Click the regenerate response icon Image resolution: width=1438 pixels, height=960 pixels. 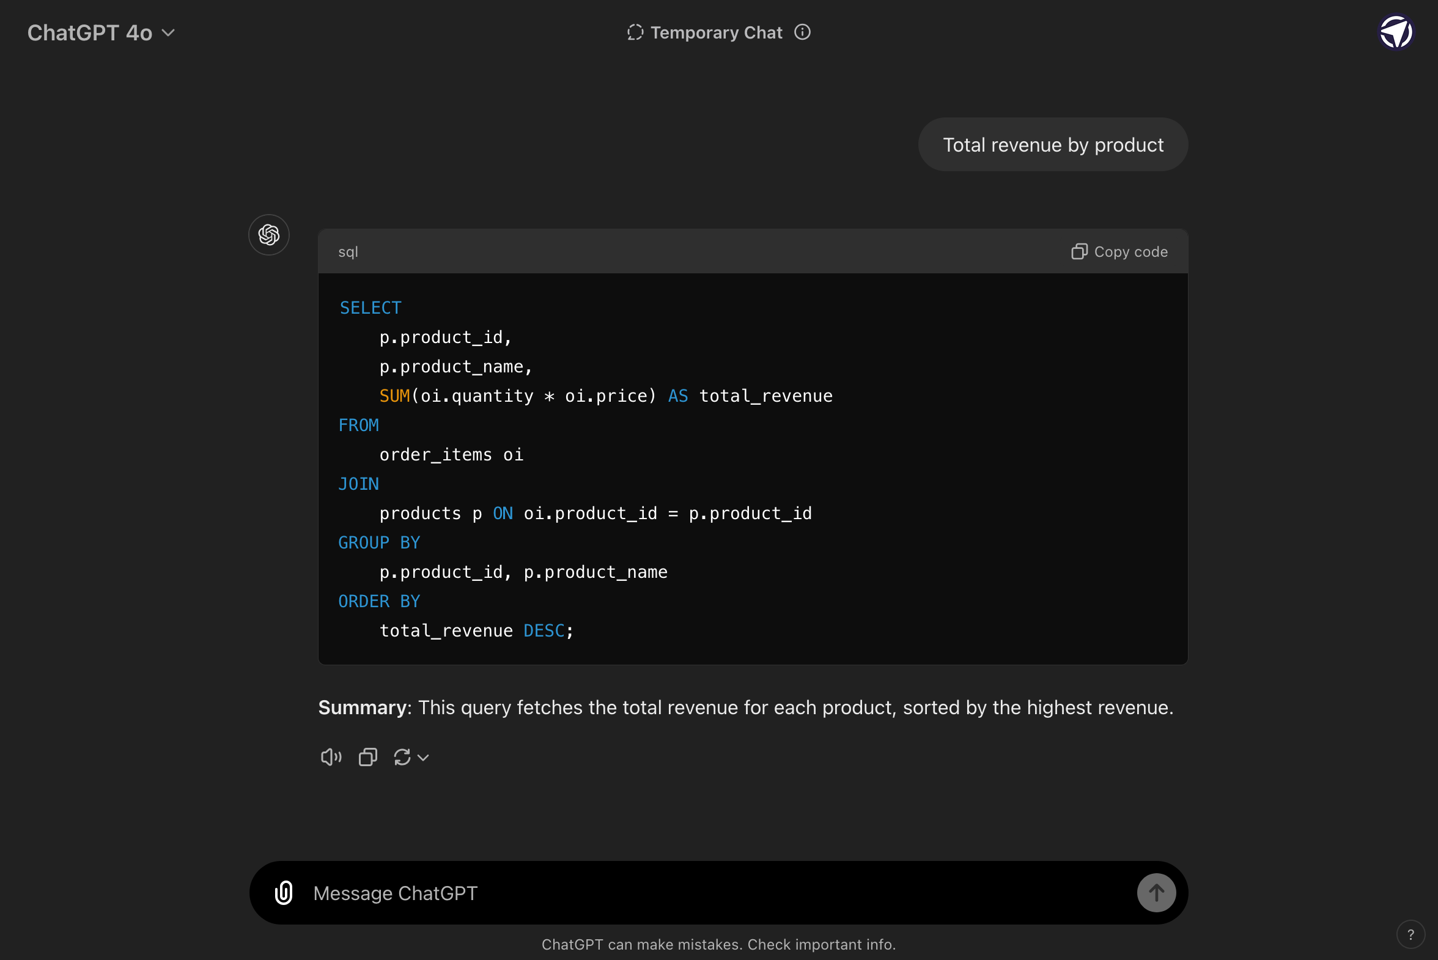coord(402,756)
